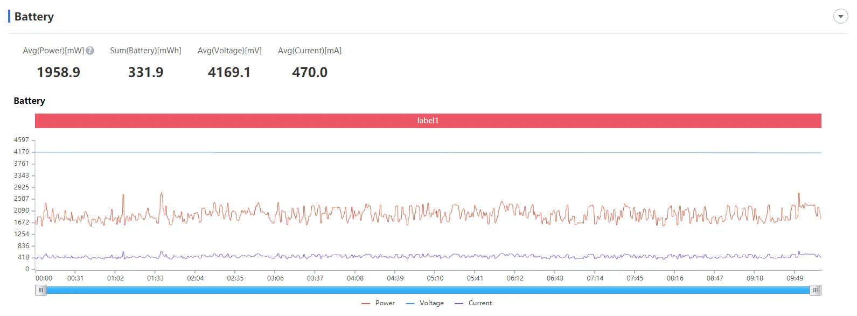Click the Avg(Current)[mA] value 470.0

coord(310,72)
